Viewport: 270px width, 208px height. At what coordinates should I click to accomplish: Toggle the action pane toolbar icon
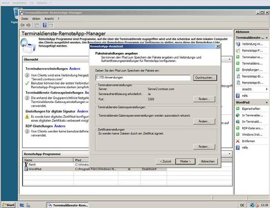click(51, 25)
